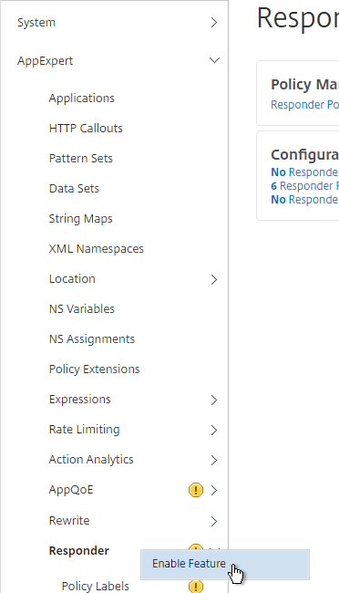339x593 pixels.
Task: Select NS Variables in navigation
Action: coord(82,308)
